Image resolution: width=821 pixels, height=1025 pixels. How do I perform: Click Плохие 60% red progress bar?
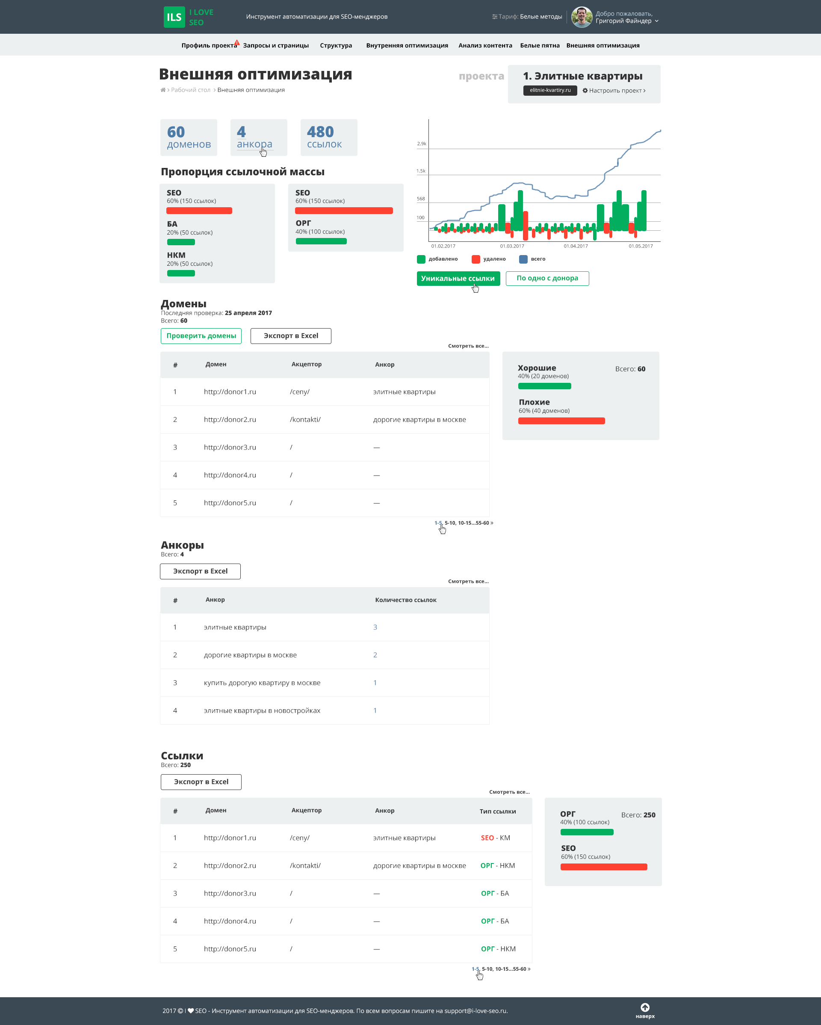[x=561, y=421]
